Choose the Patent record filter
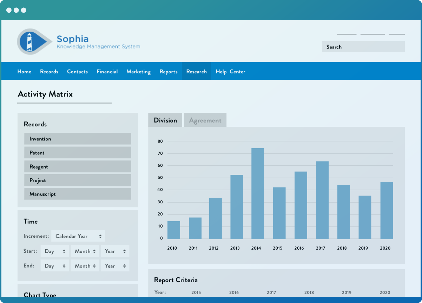This screenshot has width=422, height=303. [77, 152]
